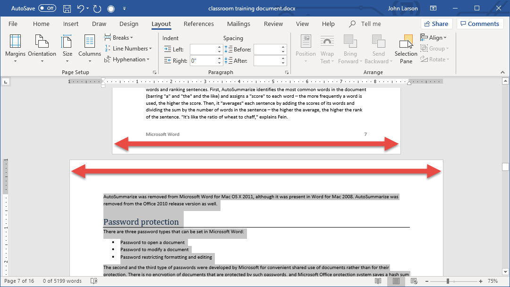
Task: Switch to Web Layout view
Action: coord(415,281)
